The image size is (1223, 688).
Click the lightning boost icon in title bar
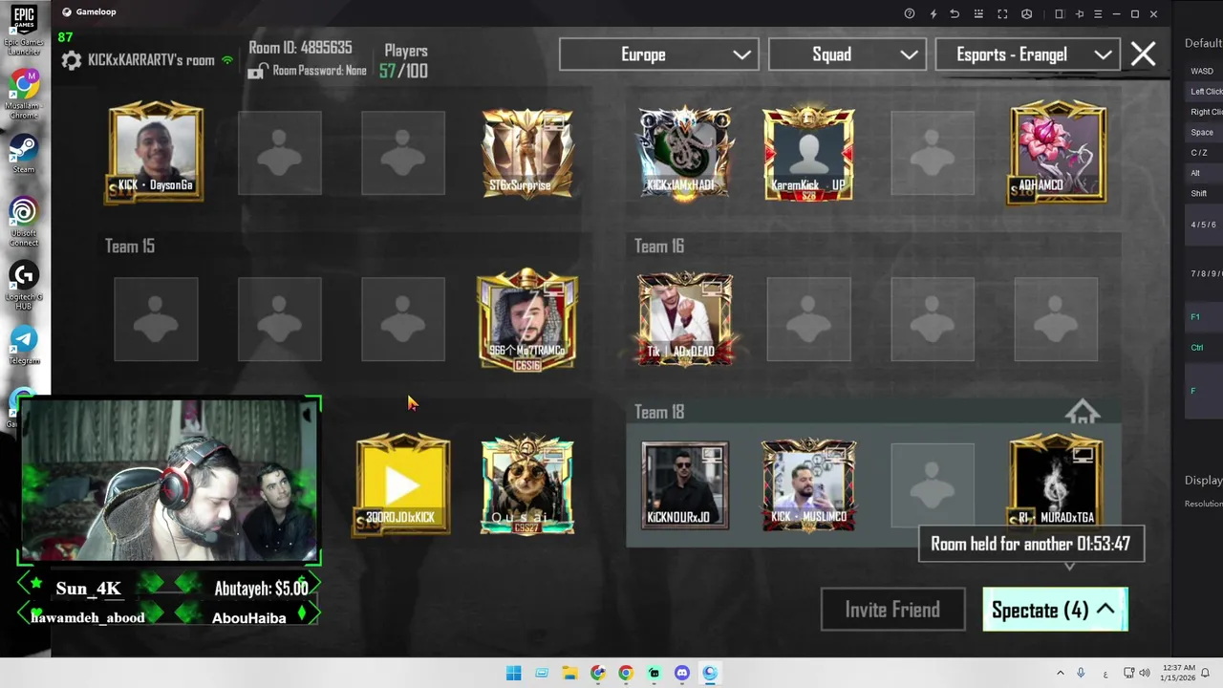(933, 13)
